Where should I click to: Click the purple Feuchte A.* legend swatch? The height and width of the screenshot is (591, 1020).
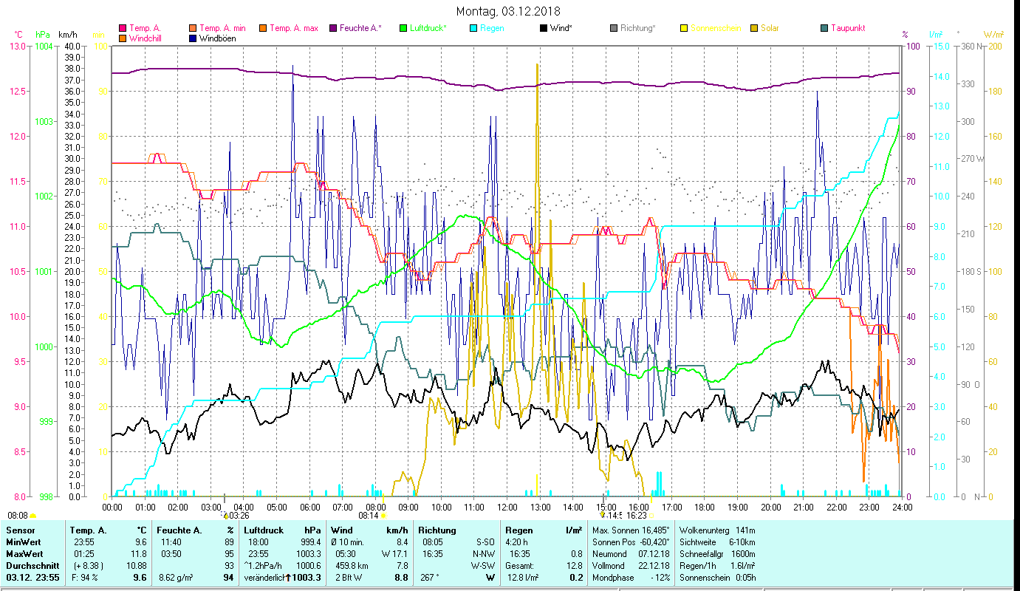coord(332,29)
